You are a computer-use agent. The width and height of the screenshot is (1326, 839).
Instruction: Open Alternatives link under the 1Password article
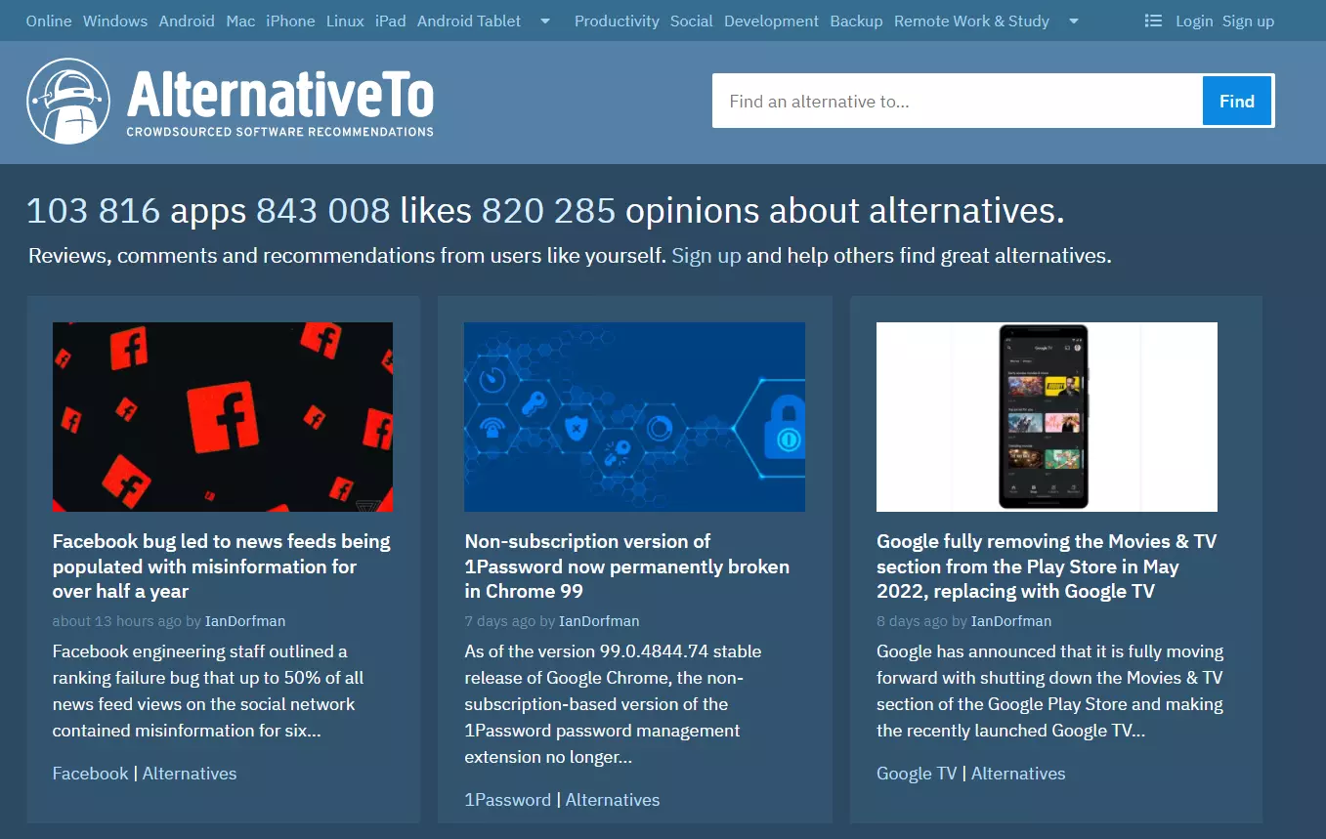click(613, 799)
